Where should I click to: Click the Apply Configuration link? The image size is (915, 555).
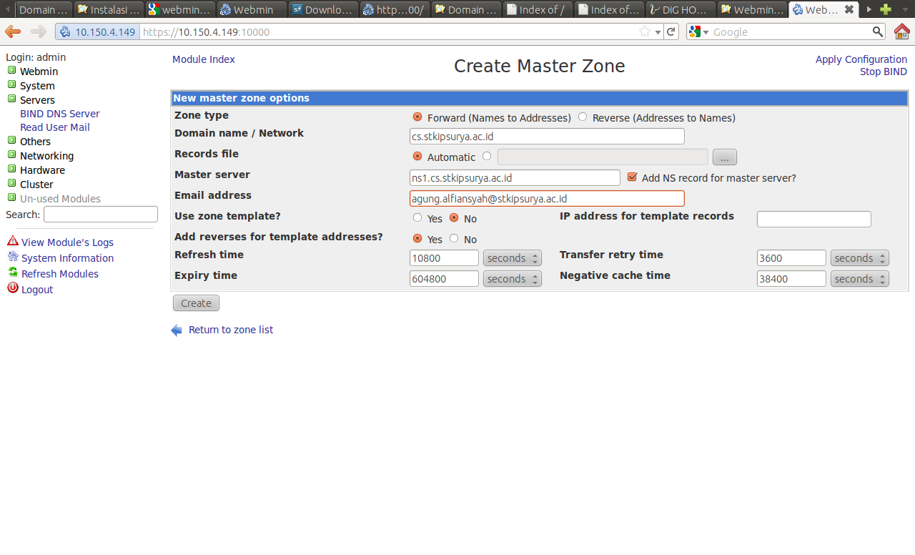(861, 59)
